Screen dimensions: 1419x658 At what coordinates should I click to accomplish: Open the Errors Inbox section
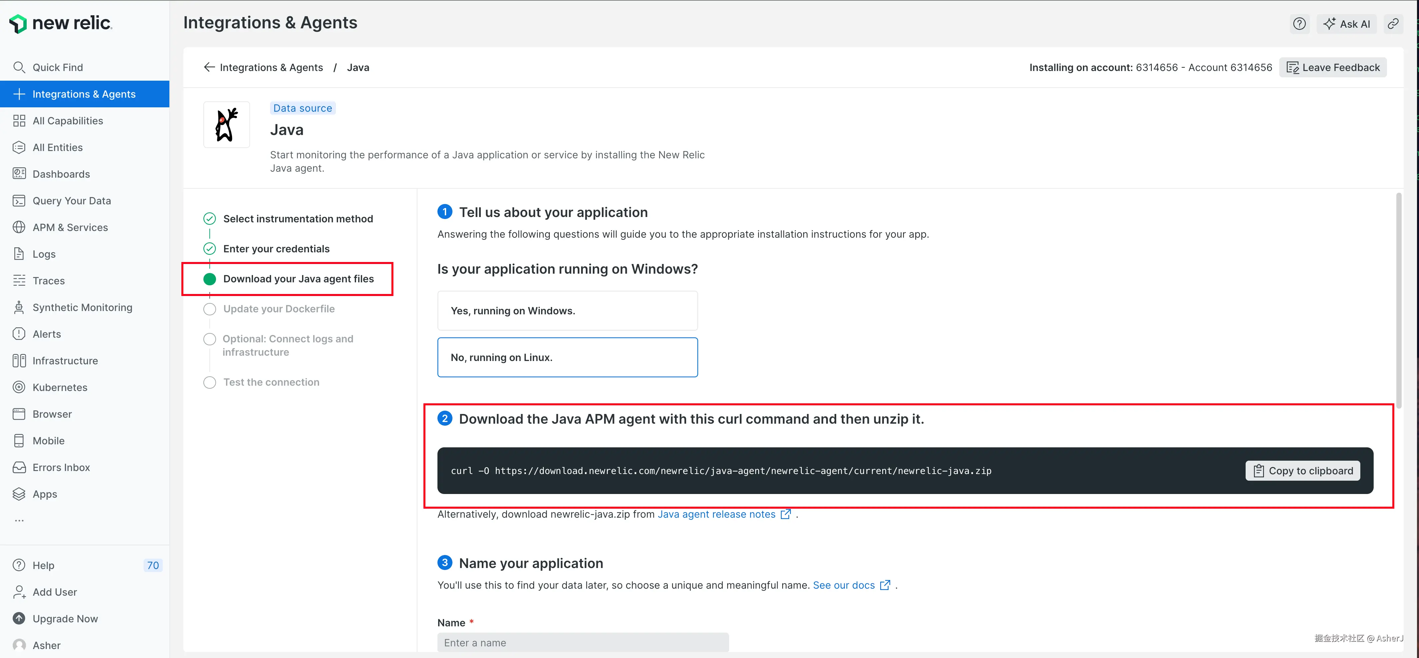point(61,467)
